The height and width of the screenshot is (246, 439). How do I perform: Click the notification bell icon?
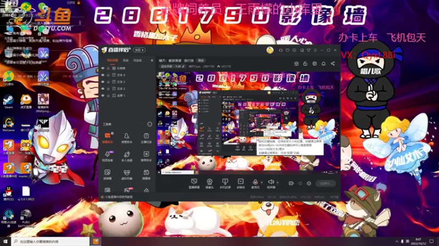[x=323, y=63]
